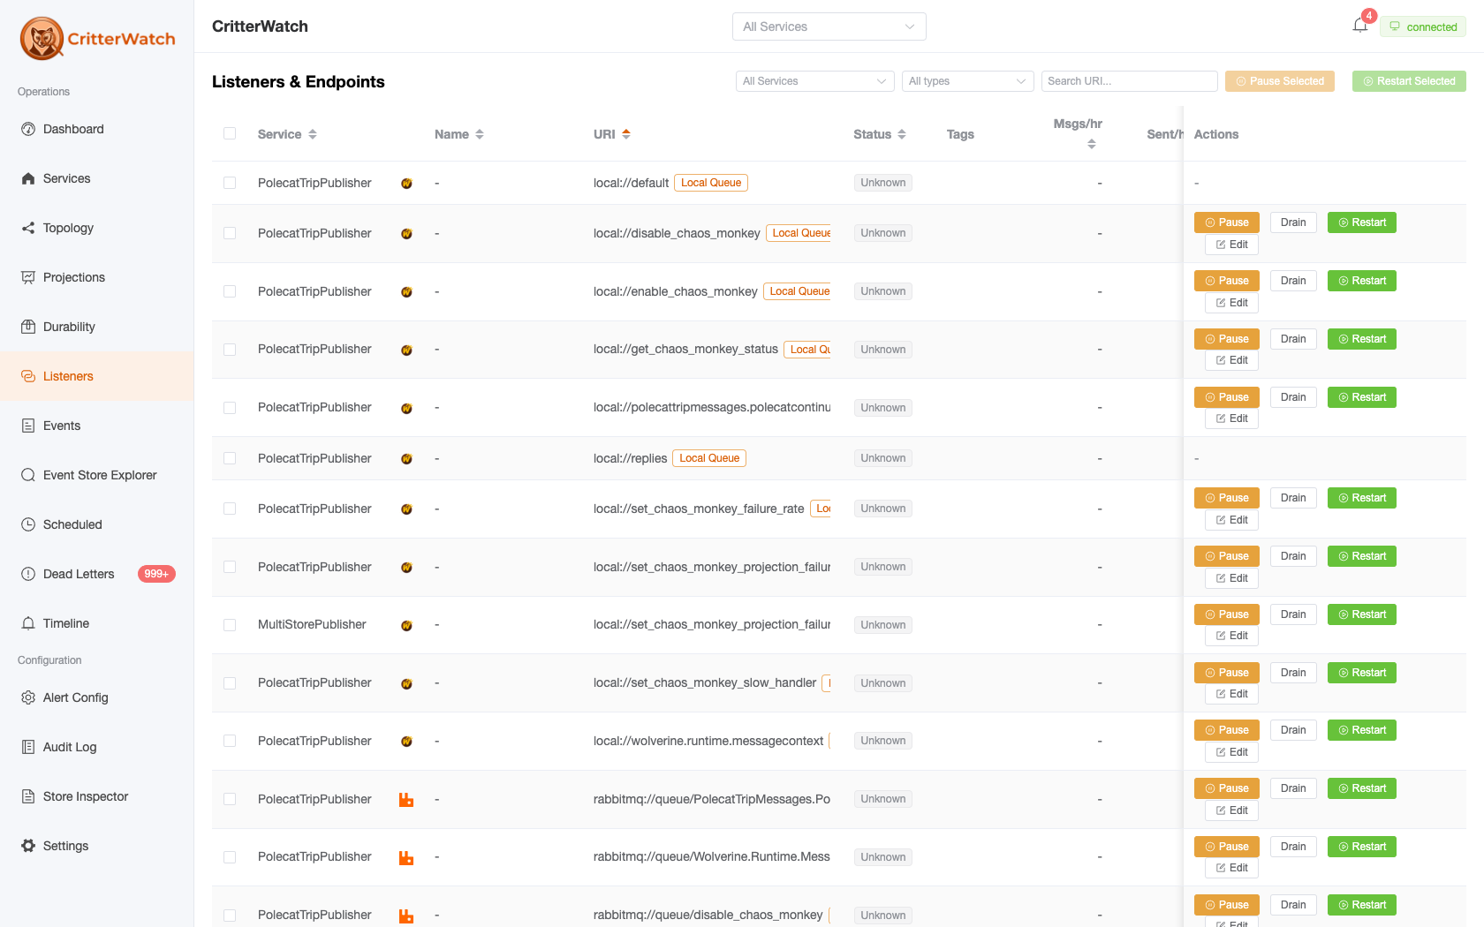Check the local://set_chaos_monkey_slow_handler row checkbox

pyautogui.click(x=230, y=683)
